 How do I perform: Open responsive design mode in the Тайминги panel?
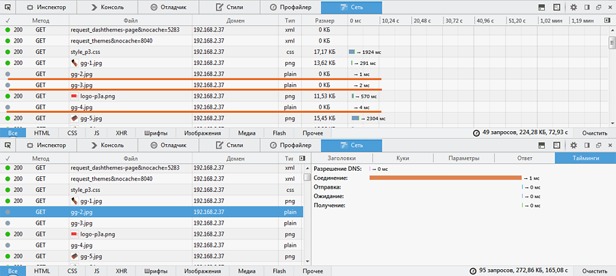pyautogui.click(x=556, y=145)
